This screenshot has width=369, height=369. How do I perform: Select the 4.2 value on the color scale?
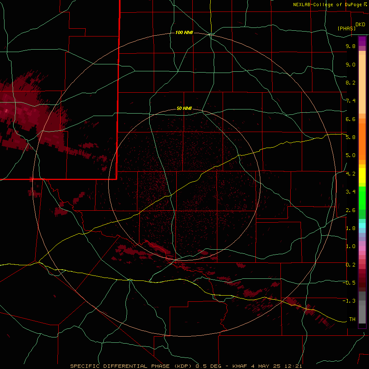pos(351,174)
